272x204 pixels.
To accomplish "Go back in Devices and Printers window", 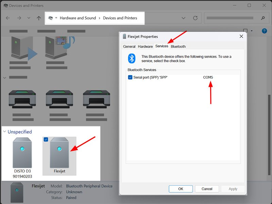I will tap(8, 18).
